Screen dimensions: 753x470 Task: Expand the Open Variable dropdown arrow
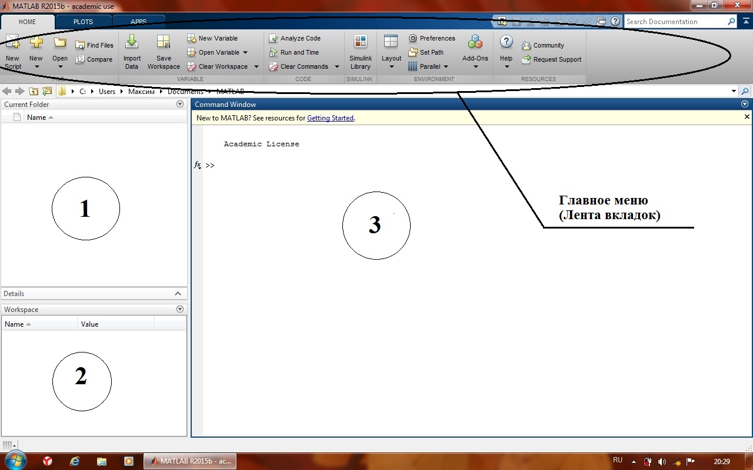pyautogui.click(x=245, y=52)
